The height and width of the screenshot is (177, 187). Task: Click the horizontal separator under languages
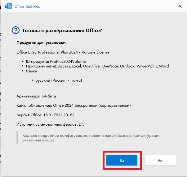[x=94, y=88]
